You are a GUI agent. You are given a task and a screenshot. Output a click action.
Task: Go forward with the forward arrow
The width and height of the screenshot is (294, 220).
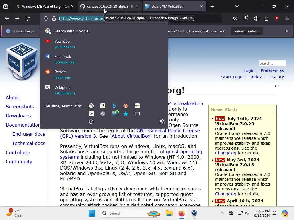coord(17,19)
